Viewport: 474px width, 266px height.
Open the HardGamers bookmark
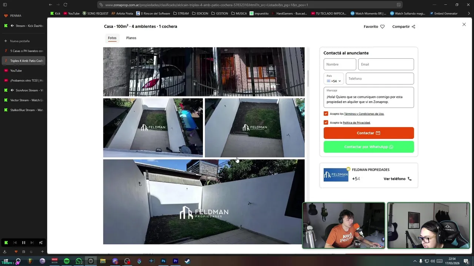point(290,13)
